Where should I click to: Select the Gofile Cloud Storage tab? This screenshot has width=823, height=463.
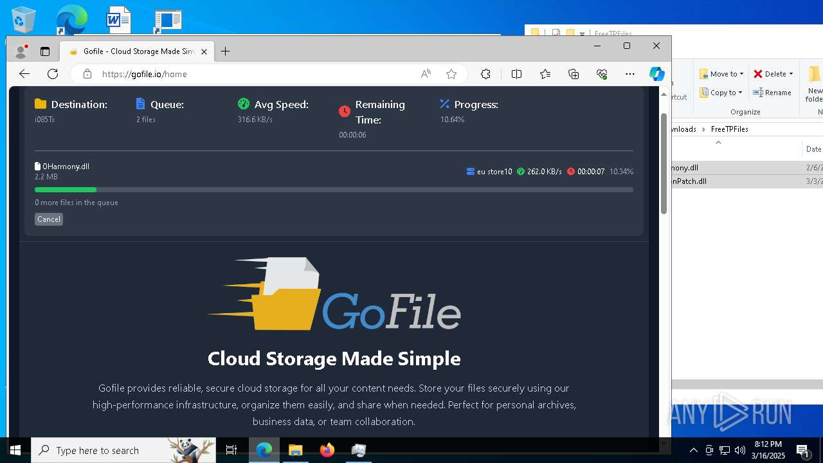point(138,51)
